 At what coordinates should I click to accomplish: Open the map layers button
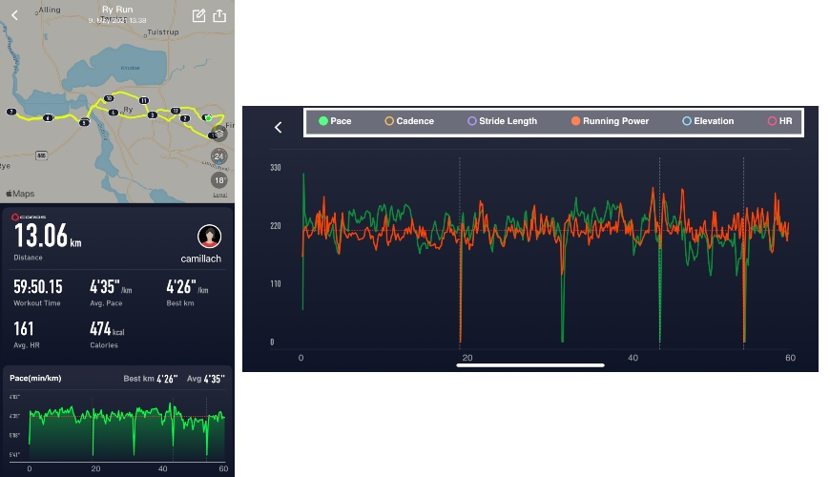(x=219, y=134)
